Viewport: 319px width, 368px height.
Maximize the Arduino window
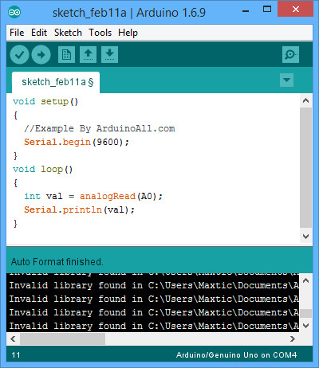[267, 10]
